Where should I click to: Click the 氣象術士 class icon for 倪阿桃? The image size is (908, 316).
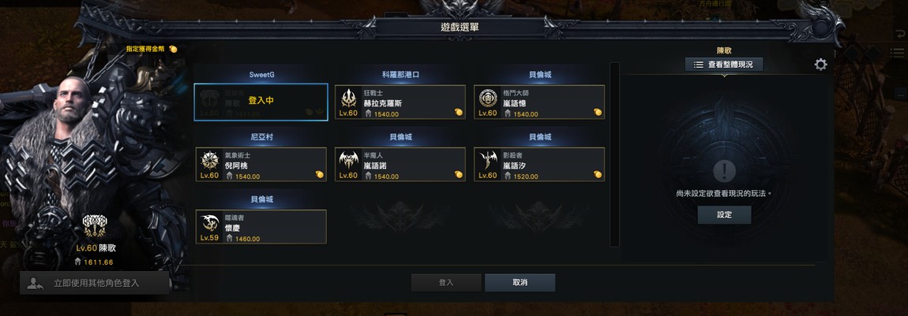coord(209,161)
